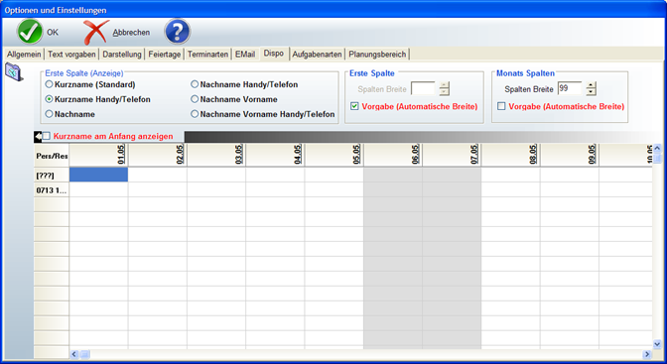Switch to the EMail tab
This screenshot has width=667, height=364.
coord(245,55)
